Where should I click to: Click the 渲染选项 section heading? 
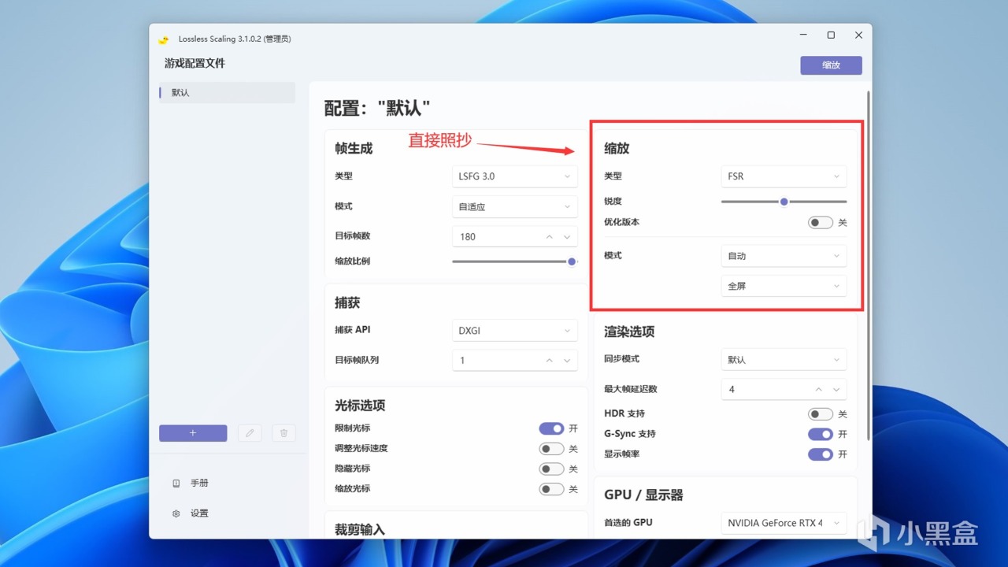(629, 332)
